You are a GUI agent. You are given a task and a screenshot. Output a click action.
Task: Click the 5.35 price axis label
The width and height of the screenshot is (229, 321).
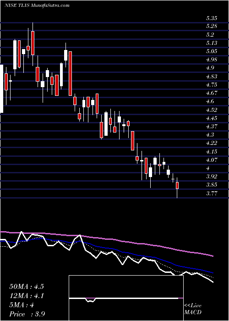click(212, 18)
